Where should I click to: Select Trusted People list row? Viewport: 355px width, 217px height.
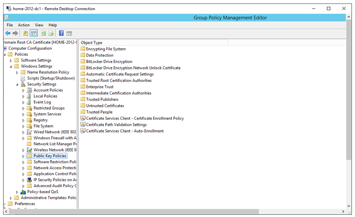click(x=99, y=112)
